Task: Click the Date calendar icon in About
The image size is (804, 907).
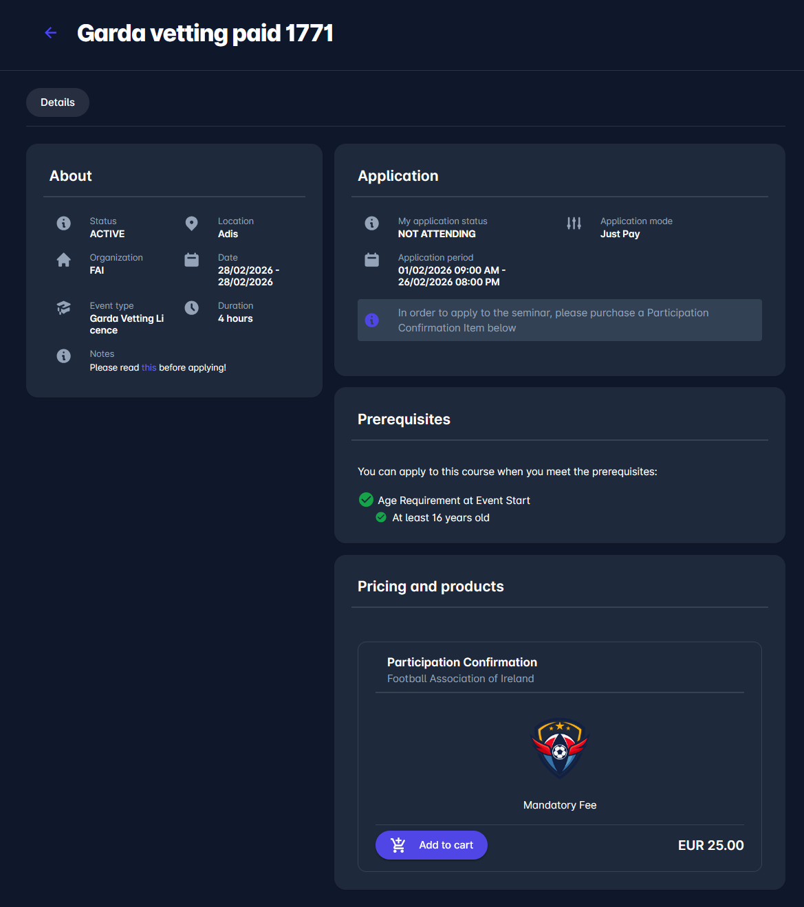Action: pos(192,260)
